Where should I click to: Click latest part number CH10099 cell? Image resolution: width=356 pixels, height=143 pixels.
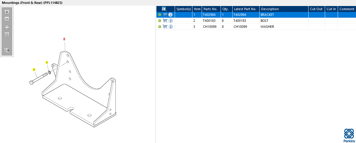[x=246, y=27]
